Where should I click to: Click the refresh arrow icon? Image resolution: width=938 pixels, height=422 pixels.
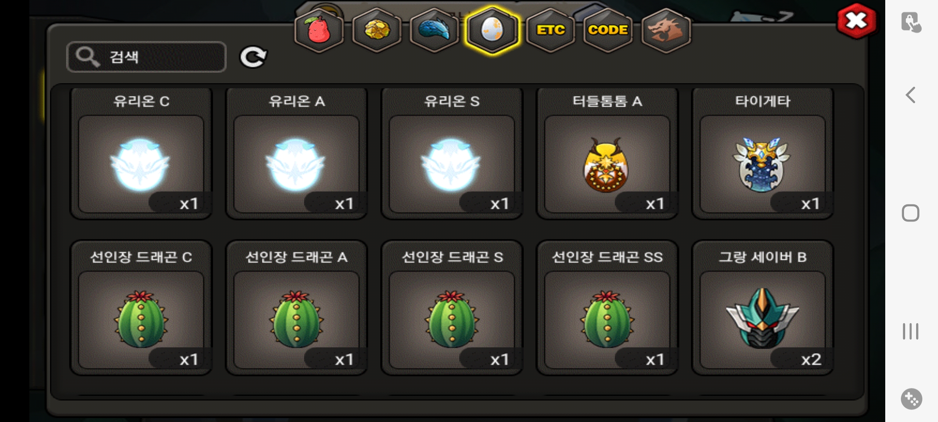point(253,57)
